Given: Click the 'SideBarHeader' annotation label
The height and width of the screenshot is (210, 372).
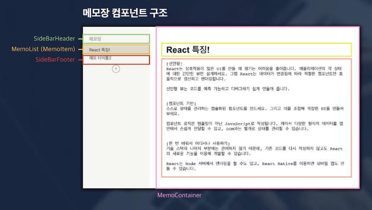Looking at the screenshot, I should (54, 38).
